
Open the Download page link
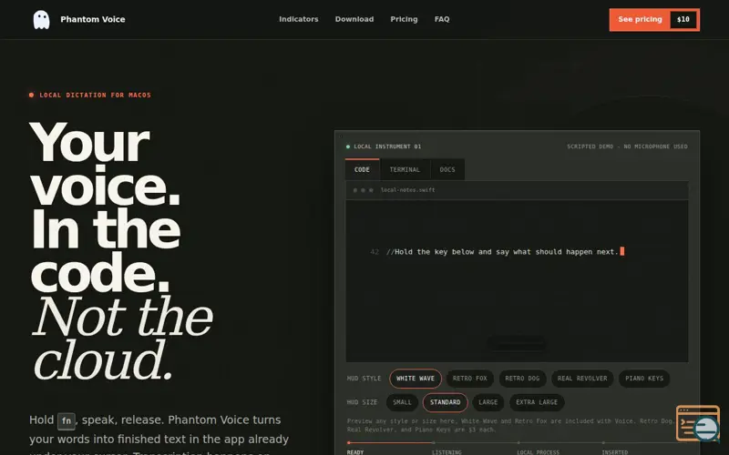coord(354,19)
